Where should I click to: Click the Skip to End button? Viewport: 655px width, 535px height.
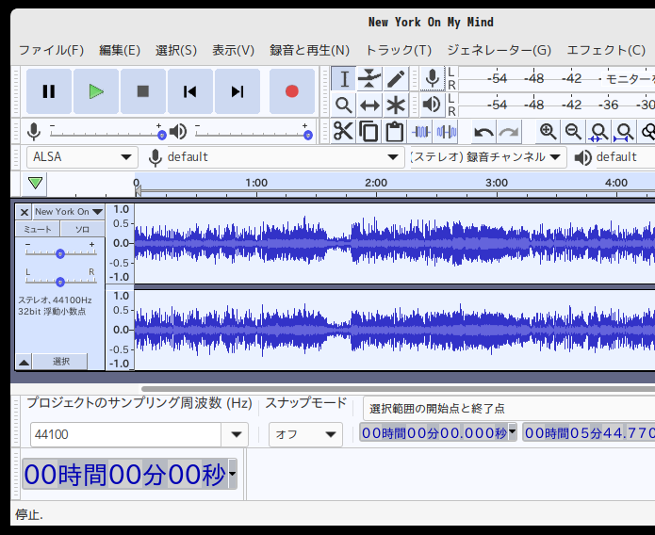pos(237,91)
